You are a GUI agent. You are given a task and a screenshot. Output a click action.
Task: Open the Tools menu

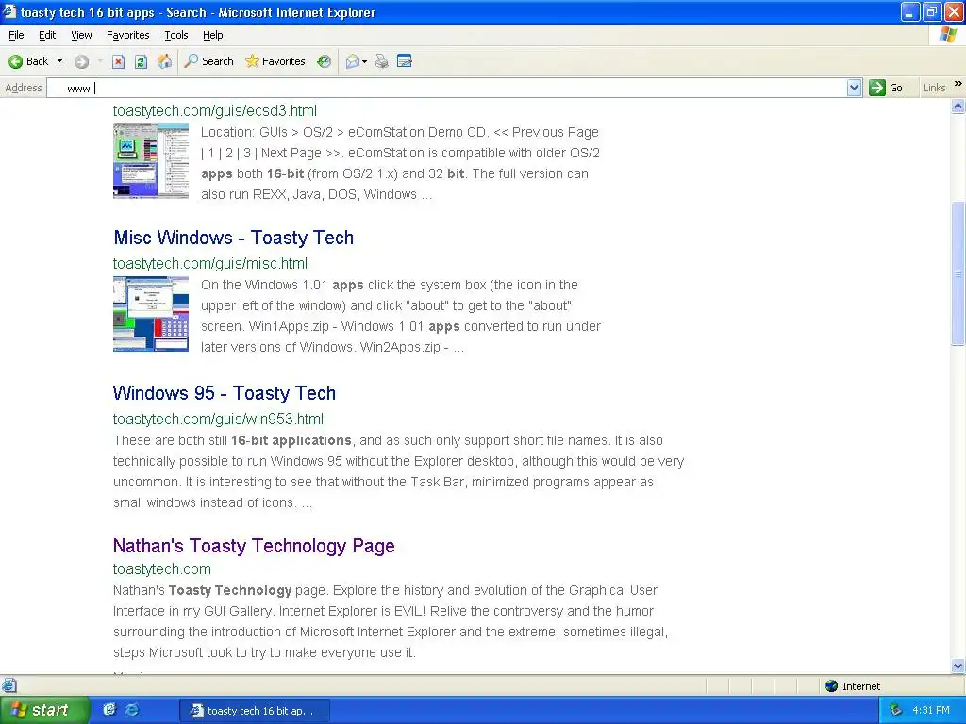tap(175, 35)
